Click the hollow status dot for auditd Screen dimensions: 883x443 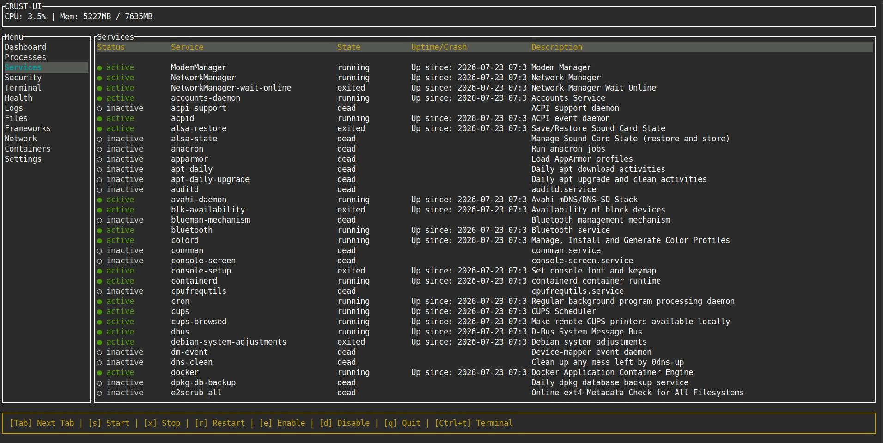99,190
